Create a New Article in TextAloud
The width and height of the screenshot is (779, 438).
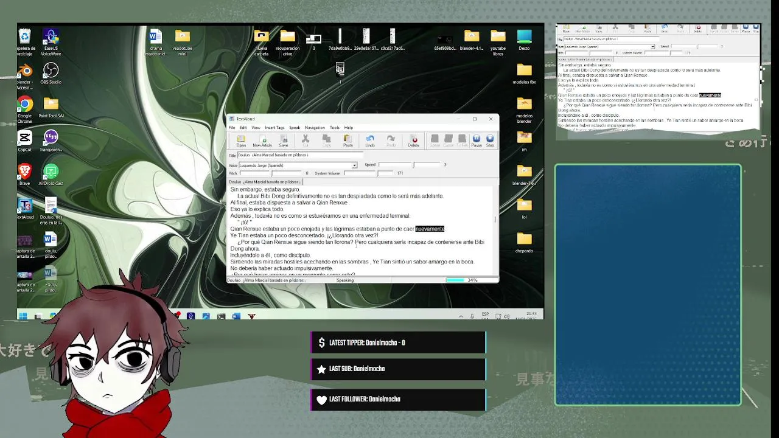(262, 141)
